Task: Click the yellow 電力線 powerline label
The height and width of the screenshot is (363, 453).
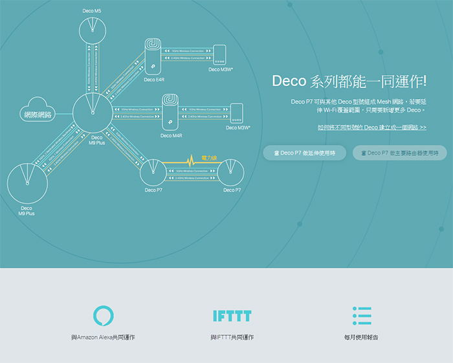Action: 210,157
